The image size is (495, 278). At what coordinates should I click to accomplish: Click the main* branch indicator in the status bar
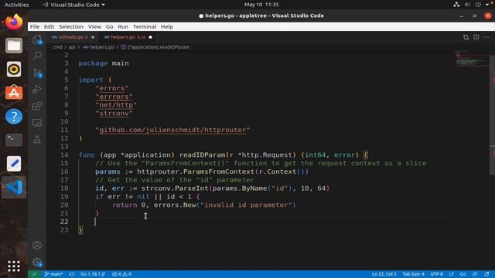pyautogui.click(x=53, y=274)
